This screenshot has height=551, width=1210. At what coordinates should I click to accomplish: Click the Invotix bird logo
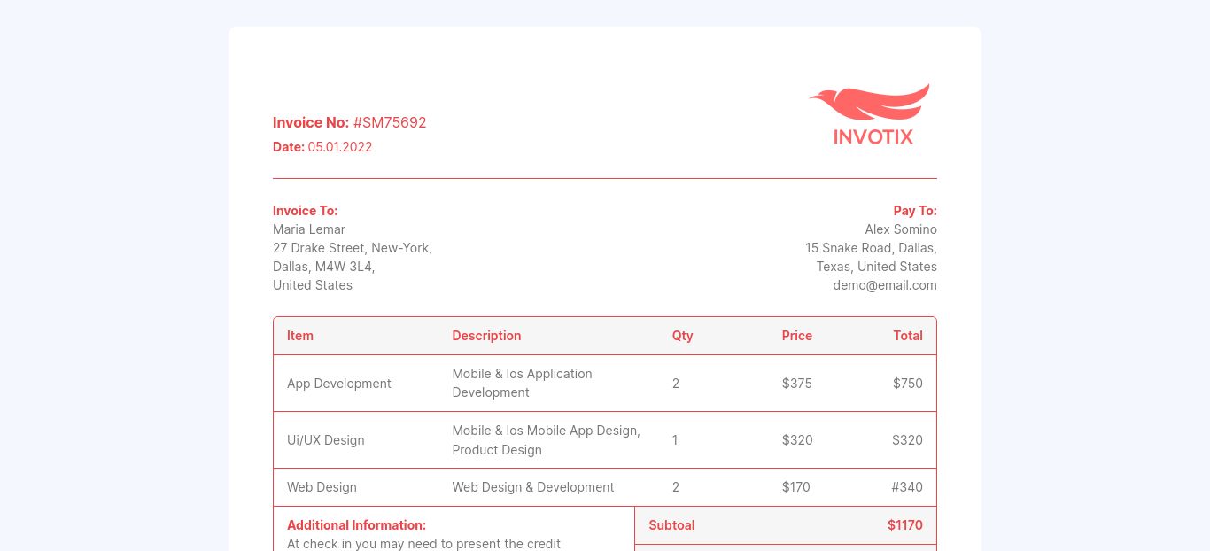(870, 102)
